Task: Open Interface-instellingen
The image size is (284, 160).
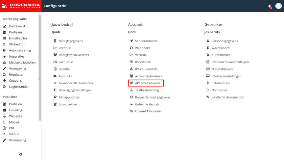Action: click(x=226, y=76)
